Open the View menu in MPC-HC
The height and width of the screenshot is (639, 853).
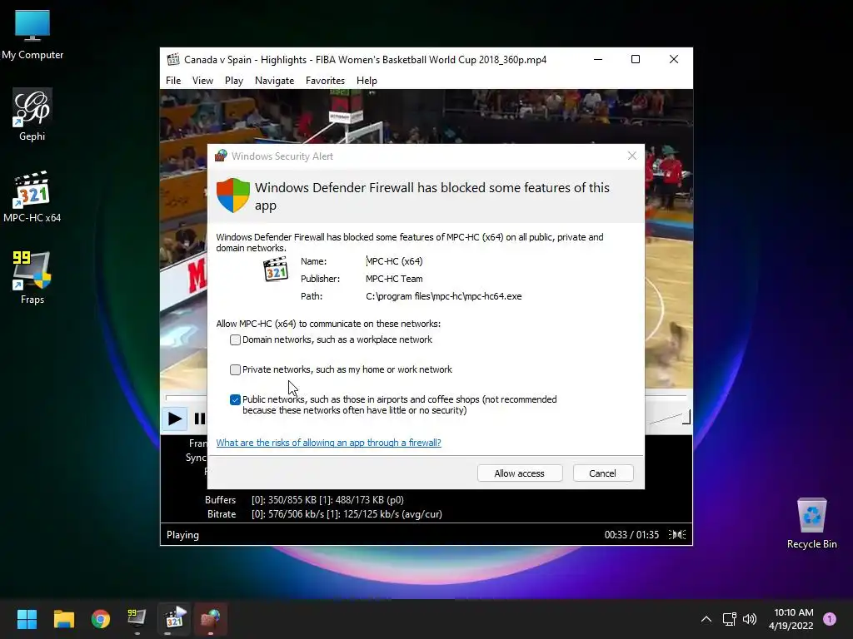tap(202, 81)
